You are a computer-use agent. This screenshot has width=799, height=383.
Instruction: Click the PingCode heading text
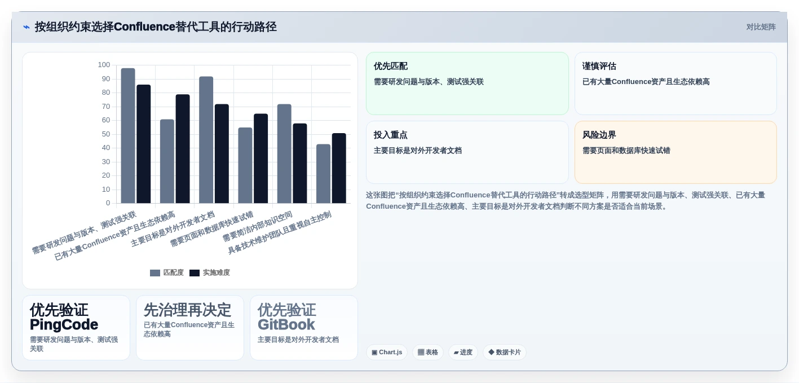pos(64,325)
